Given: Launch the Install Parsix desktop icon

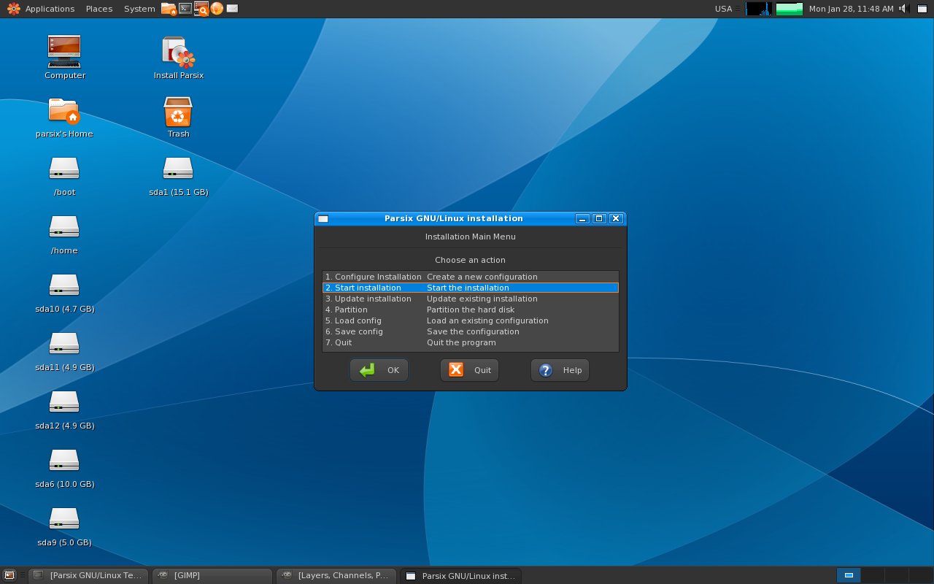Looking at the screenshot, I should [x=178, y=53].
